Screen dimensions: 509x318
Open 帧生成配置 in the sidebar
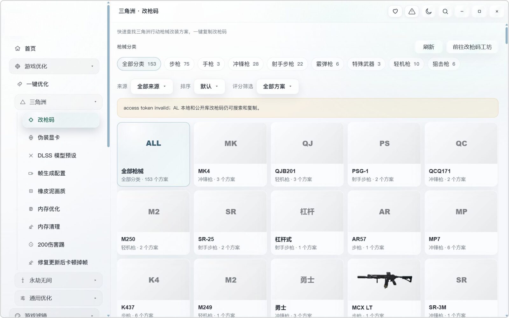pos(60,173)
